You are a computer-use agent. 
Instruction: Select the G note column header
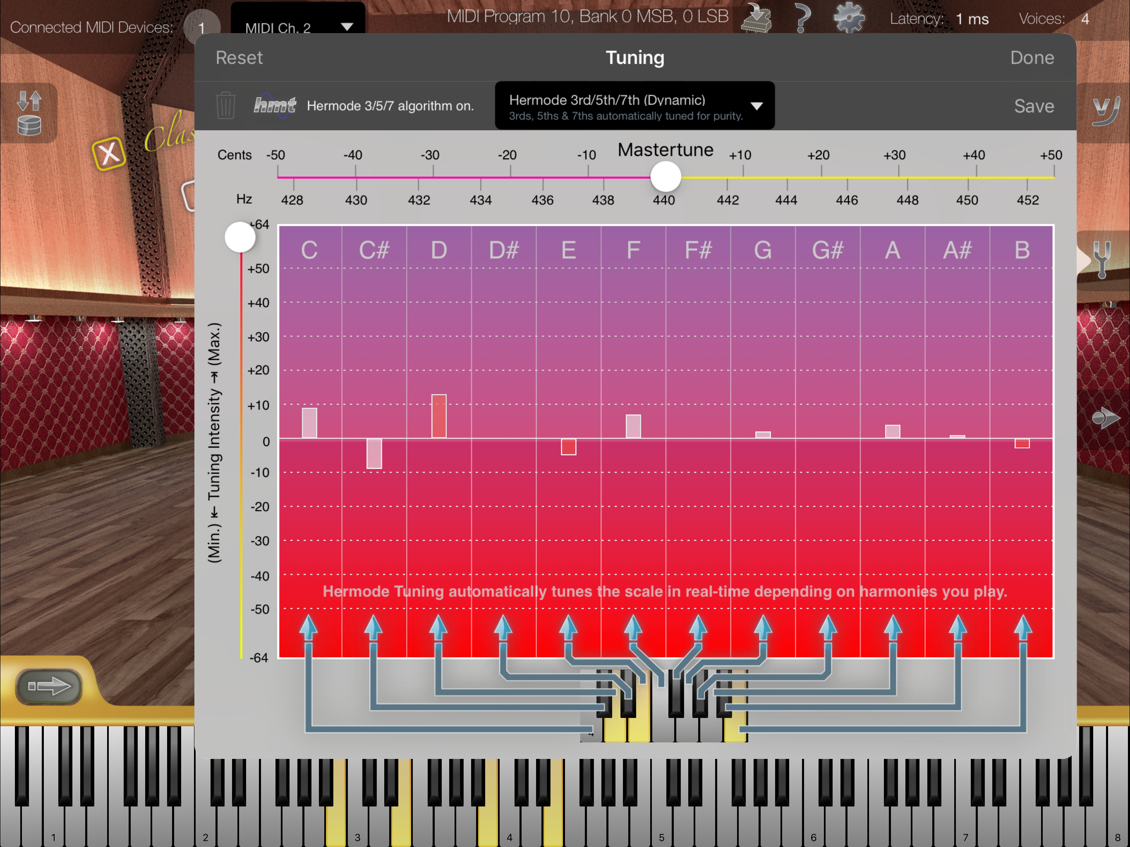pyautogui.click(x=763, y=250)
